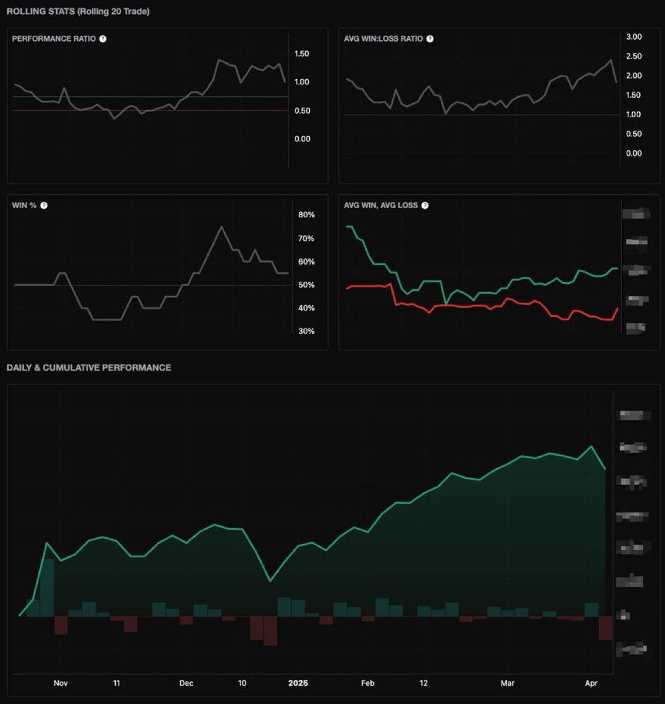Viewport: 665px width, 704px height.
Task: Click the 1.50 axis label in Performance Ratio
Action: (x=302, y=54)
